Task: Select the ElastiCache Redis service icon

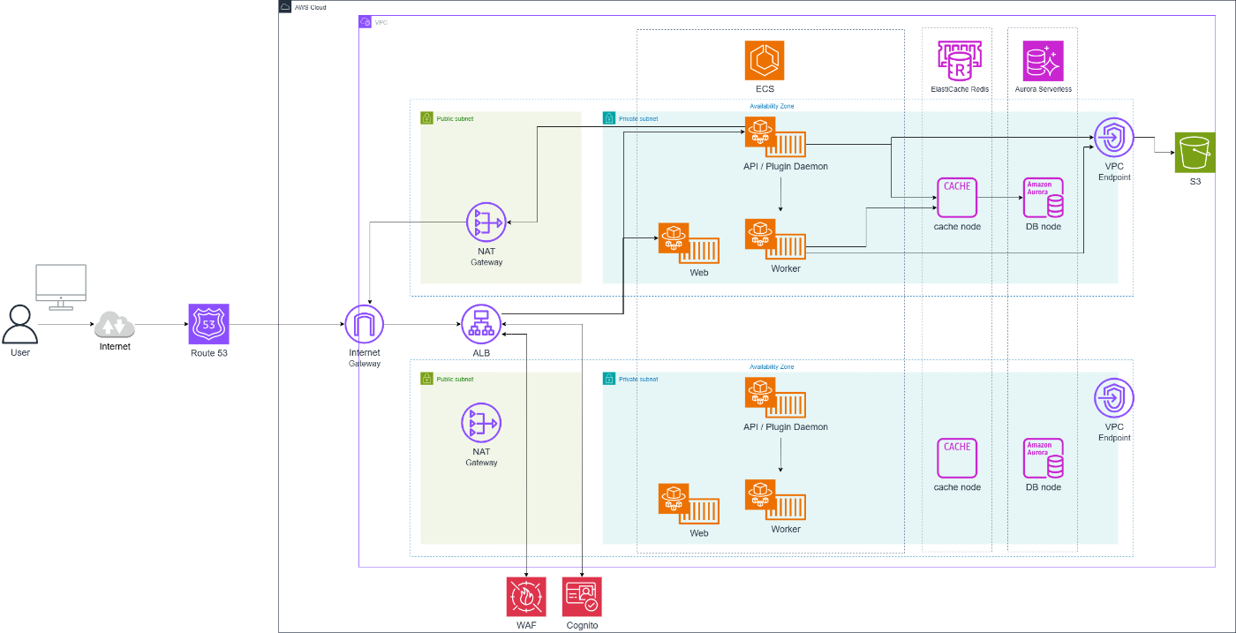Action: click(959, 60)
